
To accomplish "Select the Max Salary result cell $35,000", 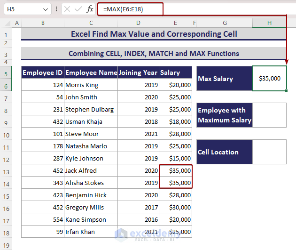I will (x=269, y=79).
